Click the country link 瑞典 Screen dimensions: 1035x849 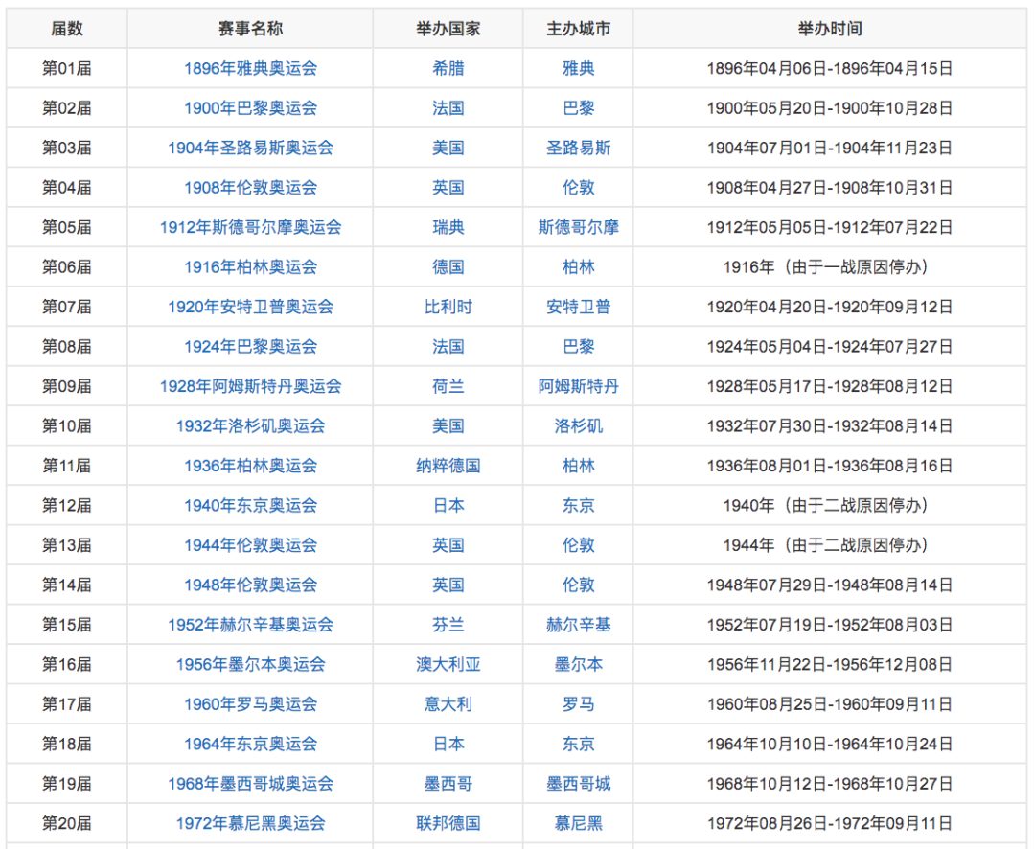[x=448, y=227]
